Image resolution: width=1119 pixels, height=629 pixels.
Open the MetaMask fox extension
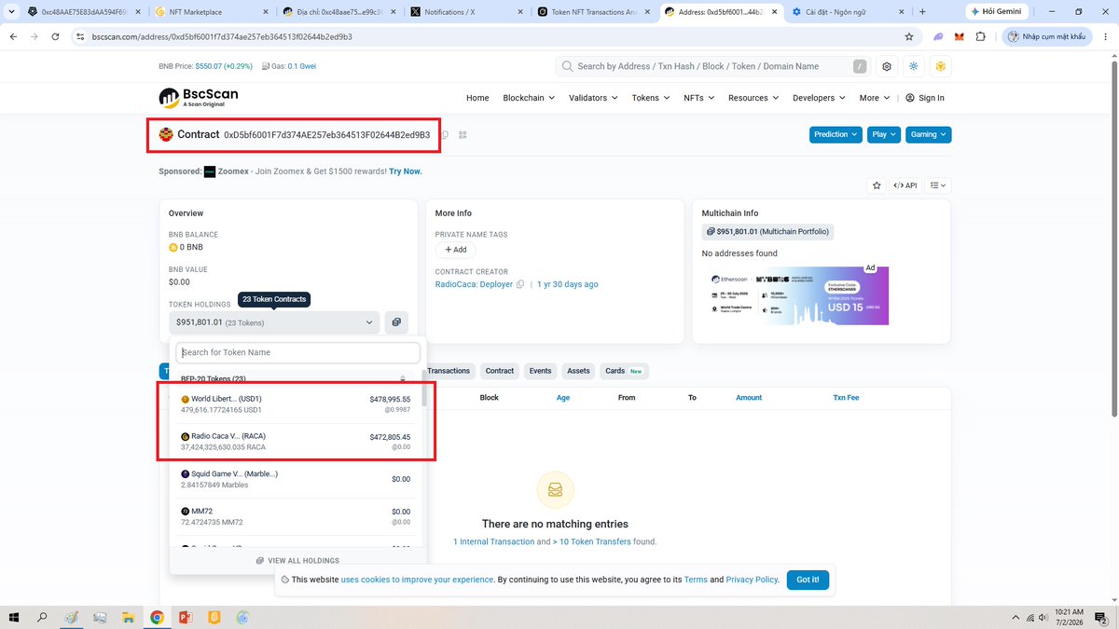coord(960,36)
